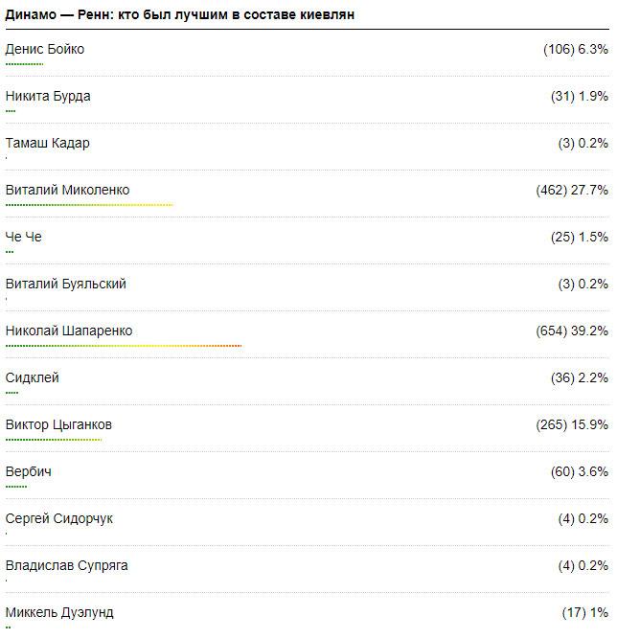
Task: Click the (106) 6.3% result value
Action: (575, 49)
